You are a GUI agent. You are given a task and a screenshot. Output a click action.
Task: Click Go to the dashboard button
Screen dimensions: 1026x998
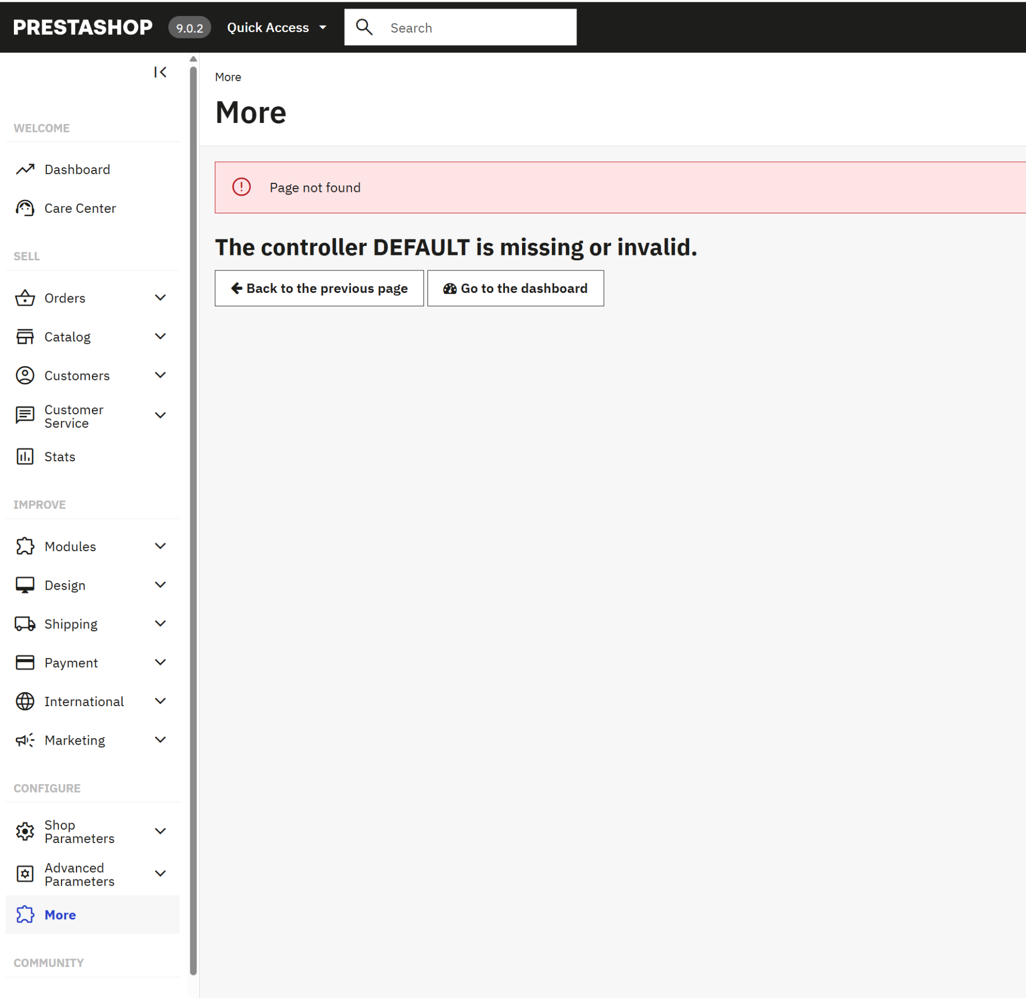pyautogui.click(x=515, y=288)
